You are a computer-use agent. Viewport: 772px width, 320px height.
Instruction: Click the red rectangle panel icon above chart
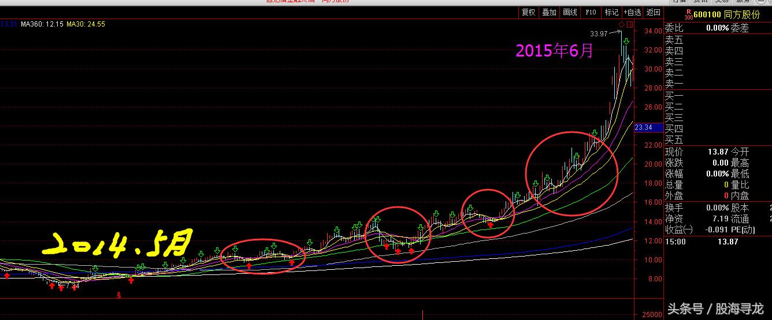tap(630, 24)
